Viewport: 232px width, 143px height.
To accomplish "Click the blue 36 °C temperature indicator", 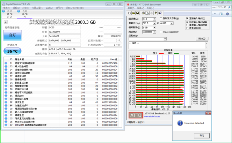I will 12,51.
